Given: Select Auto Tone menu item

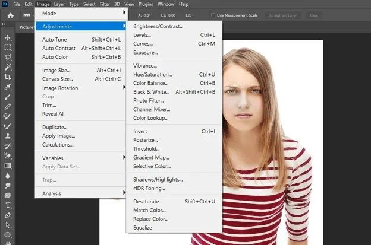Looking at the screenshot, I should pyautogui.click(x=80, y=39).
